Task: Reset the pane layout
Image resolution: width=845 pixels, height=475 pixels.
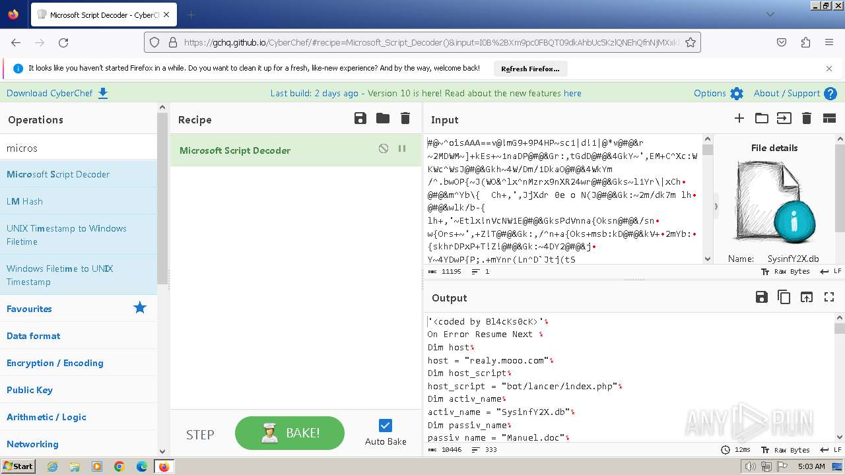Action: [x=829, y=119]
